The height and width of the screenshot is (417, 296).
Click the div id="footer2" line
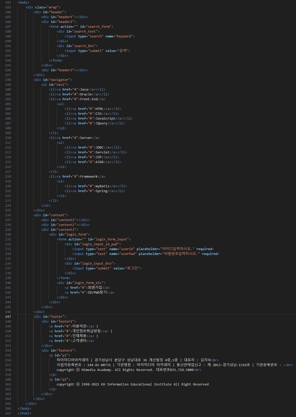tap(59, 351)
